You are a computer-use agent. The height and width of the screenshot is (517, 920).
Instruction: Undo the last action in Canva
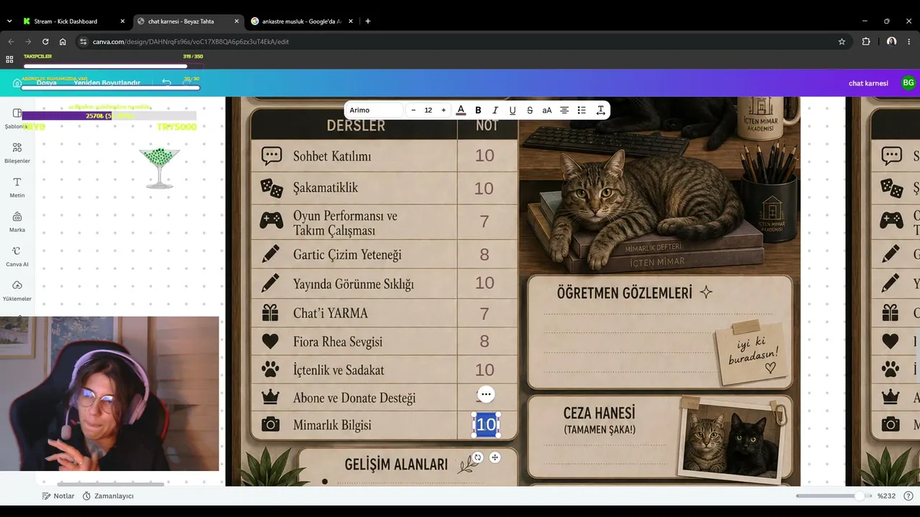point(166,83)
